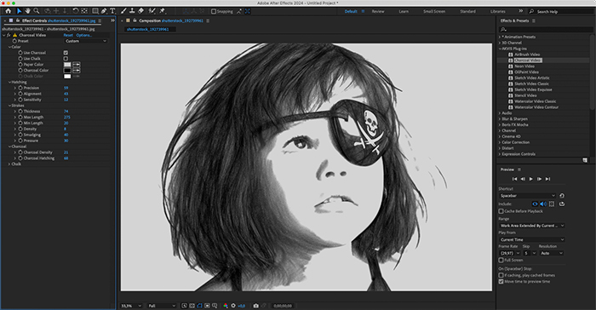Viewport: 596px width, 310px height.
Task: Uncheck Move time to preview time
Action: (501, 282)
